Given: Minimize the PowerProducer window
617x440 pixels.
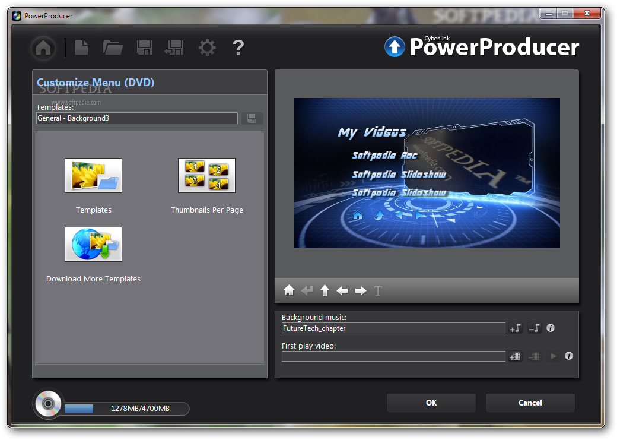Looking at the screenshot, I should (549, 14).
